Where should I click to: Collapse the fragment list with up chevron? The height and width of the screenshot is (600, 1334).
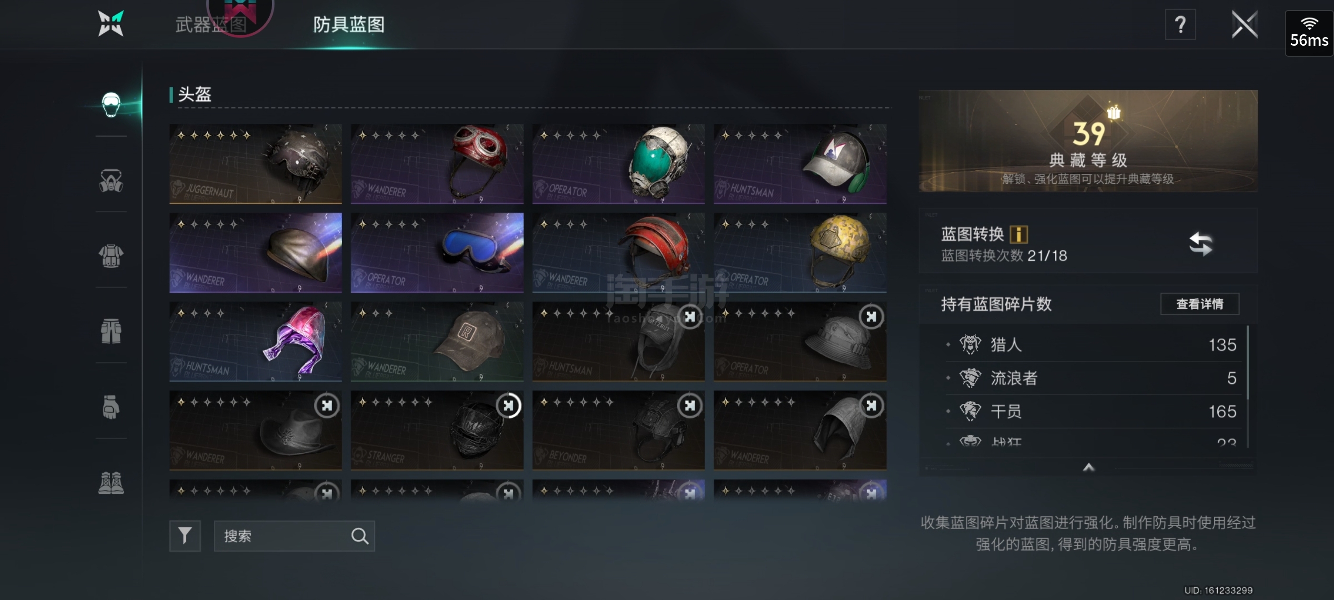click(1088, 467)
